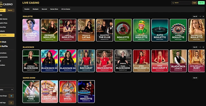This screenshot has width=206, height=106.
Task: Open Blackjack 22 game
Action: 50,61
